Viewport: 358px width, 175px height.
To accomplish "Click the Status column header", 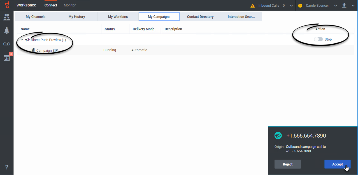I will (x=110, y=29).
